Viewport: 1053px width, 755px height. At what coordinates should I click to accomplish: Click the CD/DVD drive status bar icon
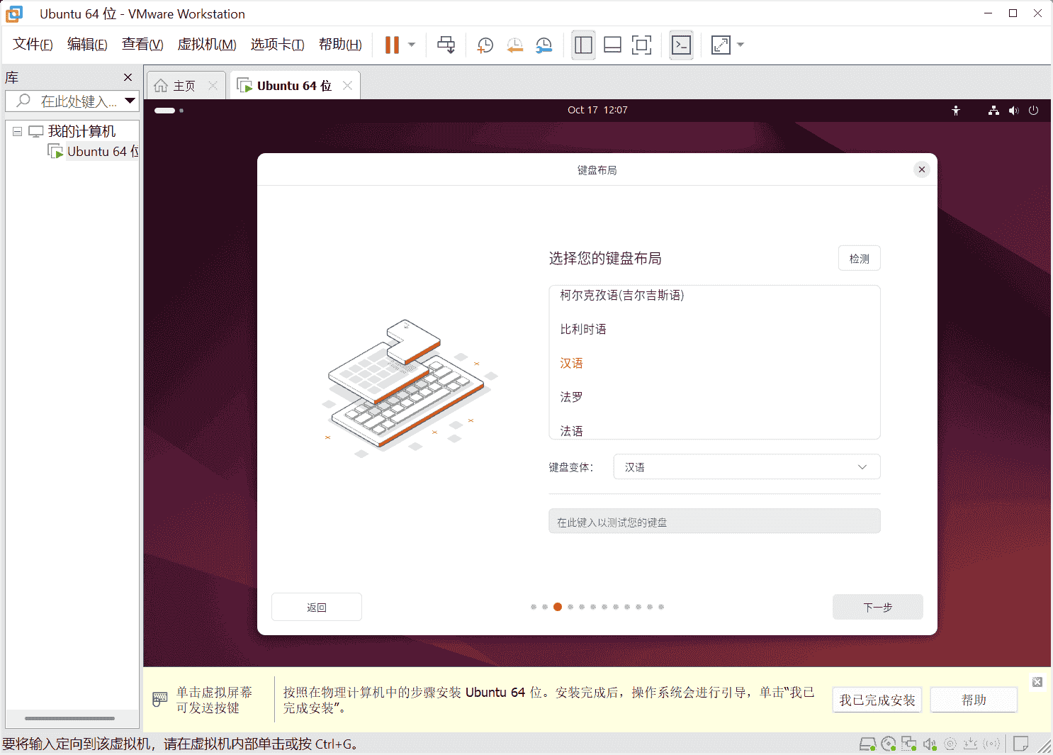point(889,744)
